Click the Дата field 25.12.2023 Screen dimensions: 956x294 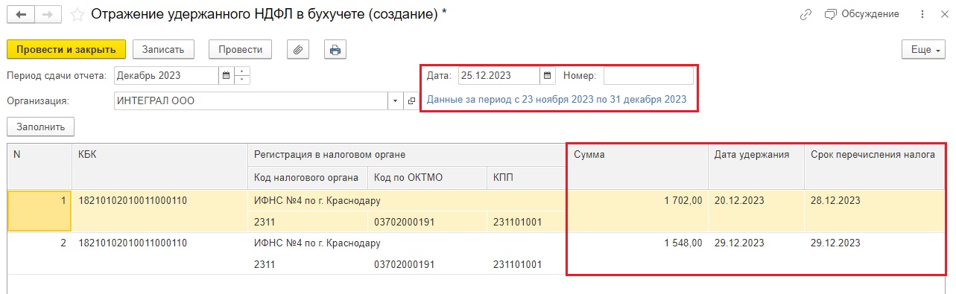[498, 75]
